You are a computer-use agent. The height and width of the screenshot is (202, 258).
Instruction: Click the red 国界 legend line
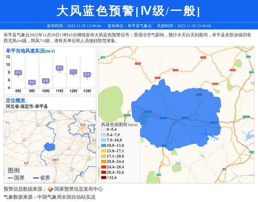[10, 178]
